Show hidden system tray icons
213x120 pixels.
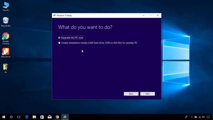click(192, 117)
